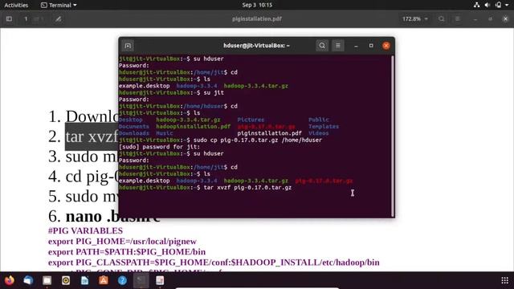
Task: Close the PDF viewer window
Action: (505, 19)
